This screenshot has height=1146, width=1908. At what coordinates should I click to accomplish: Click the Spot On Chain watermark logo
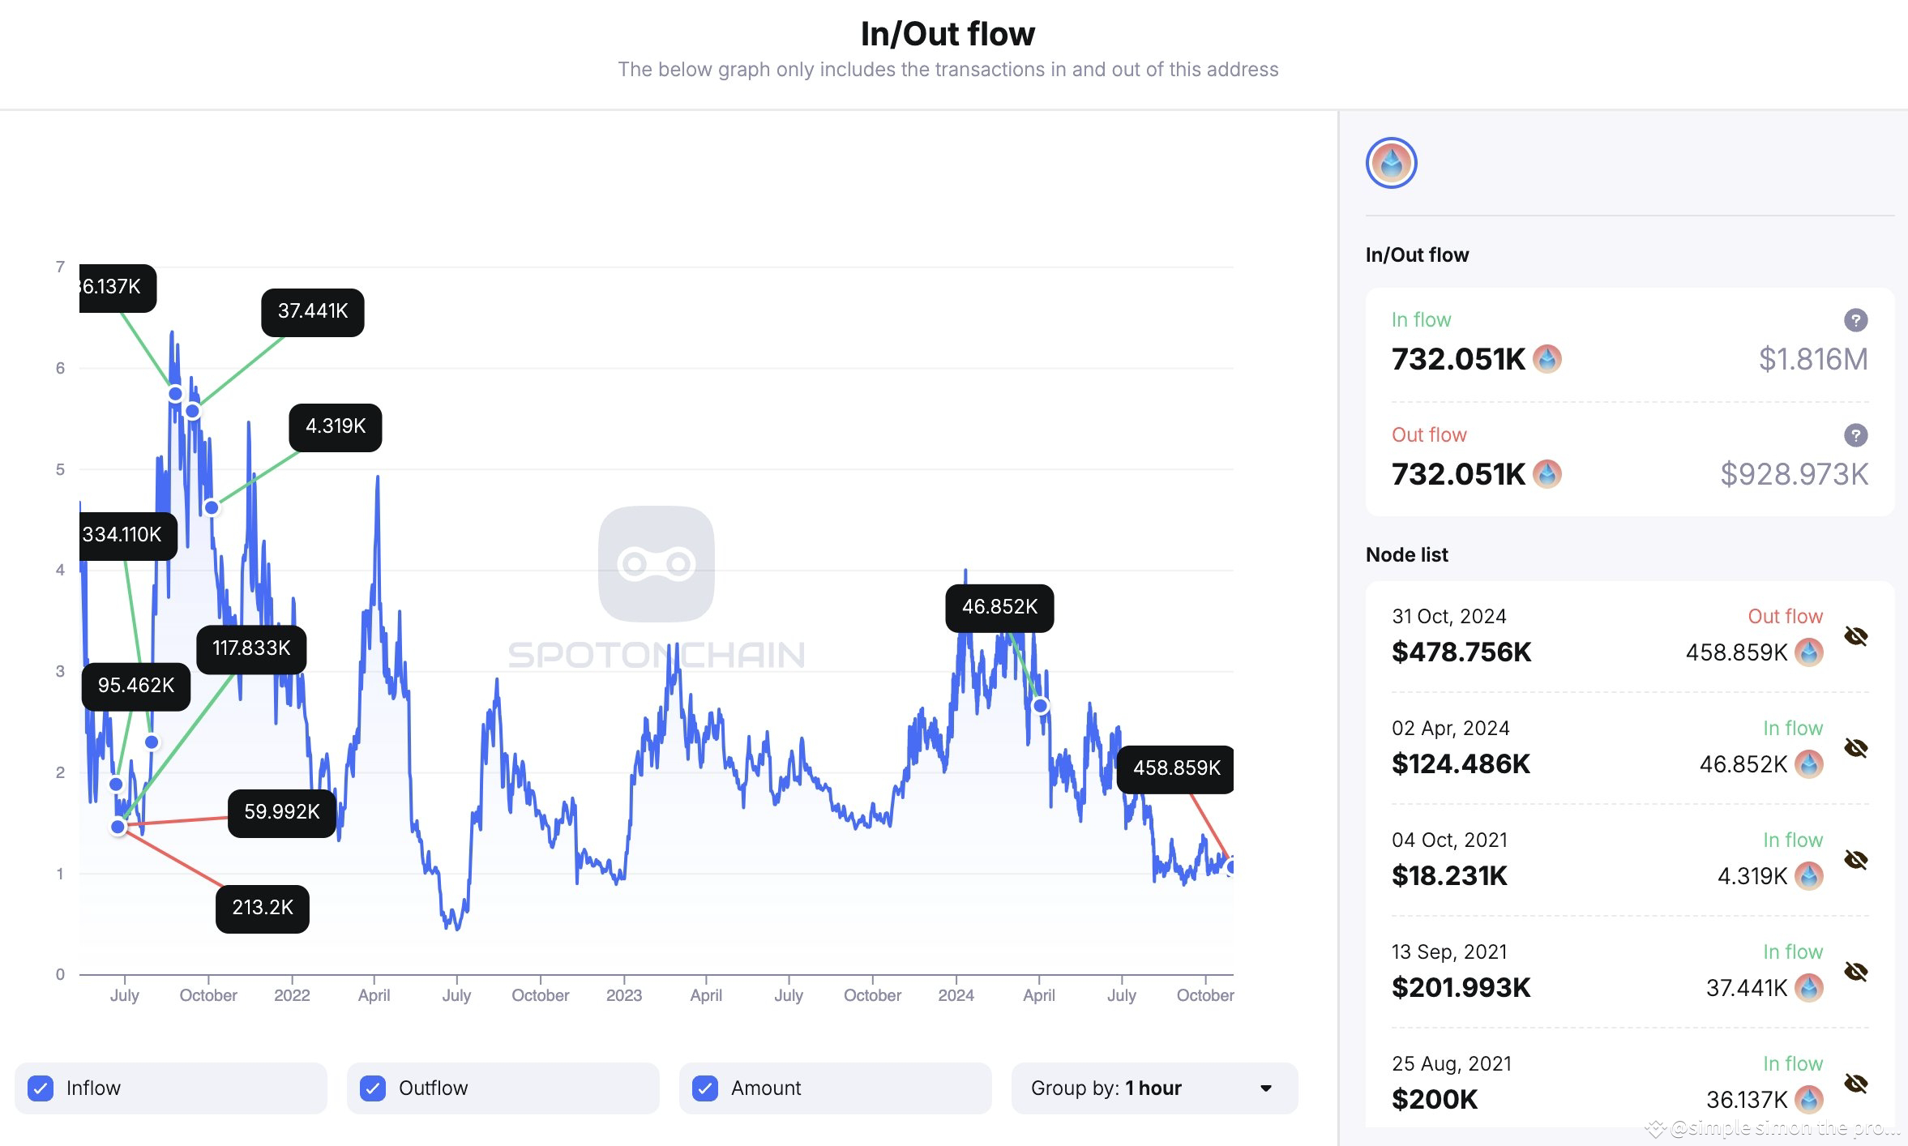point(657,564)
